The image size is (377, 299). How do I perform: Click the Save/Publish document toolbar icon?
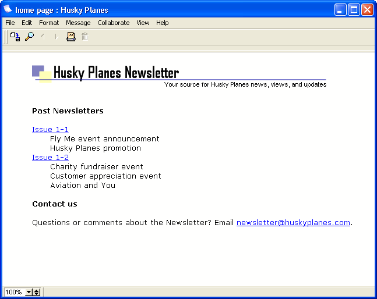pos(15,37)
